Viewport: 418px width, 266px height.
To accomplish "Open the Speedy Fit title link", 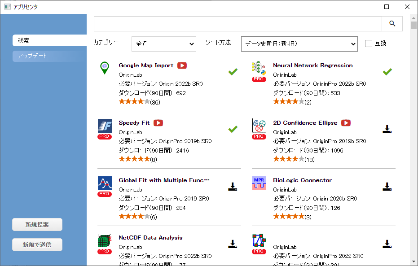I will pyautogui.click(x=134, y=123).
